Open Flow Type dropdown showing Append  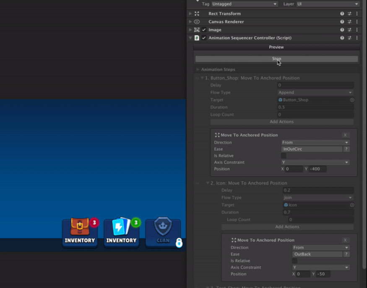click(x=315, y=93)
